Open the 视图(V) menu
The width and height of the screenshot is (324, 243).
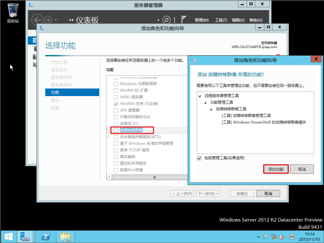tap(238, 20)
